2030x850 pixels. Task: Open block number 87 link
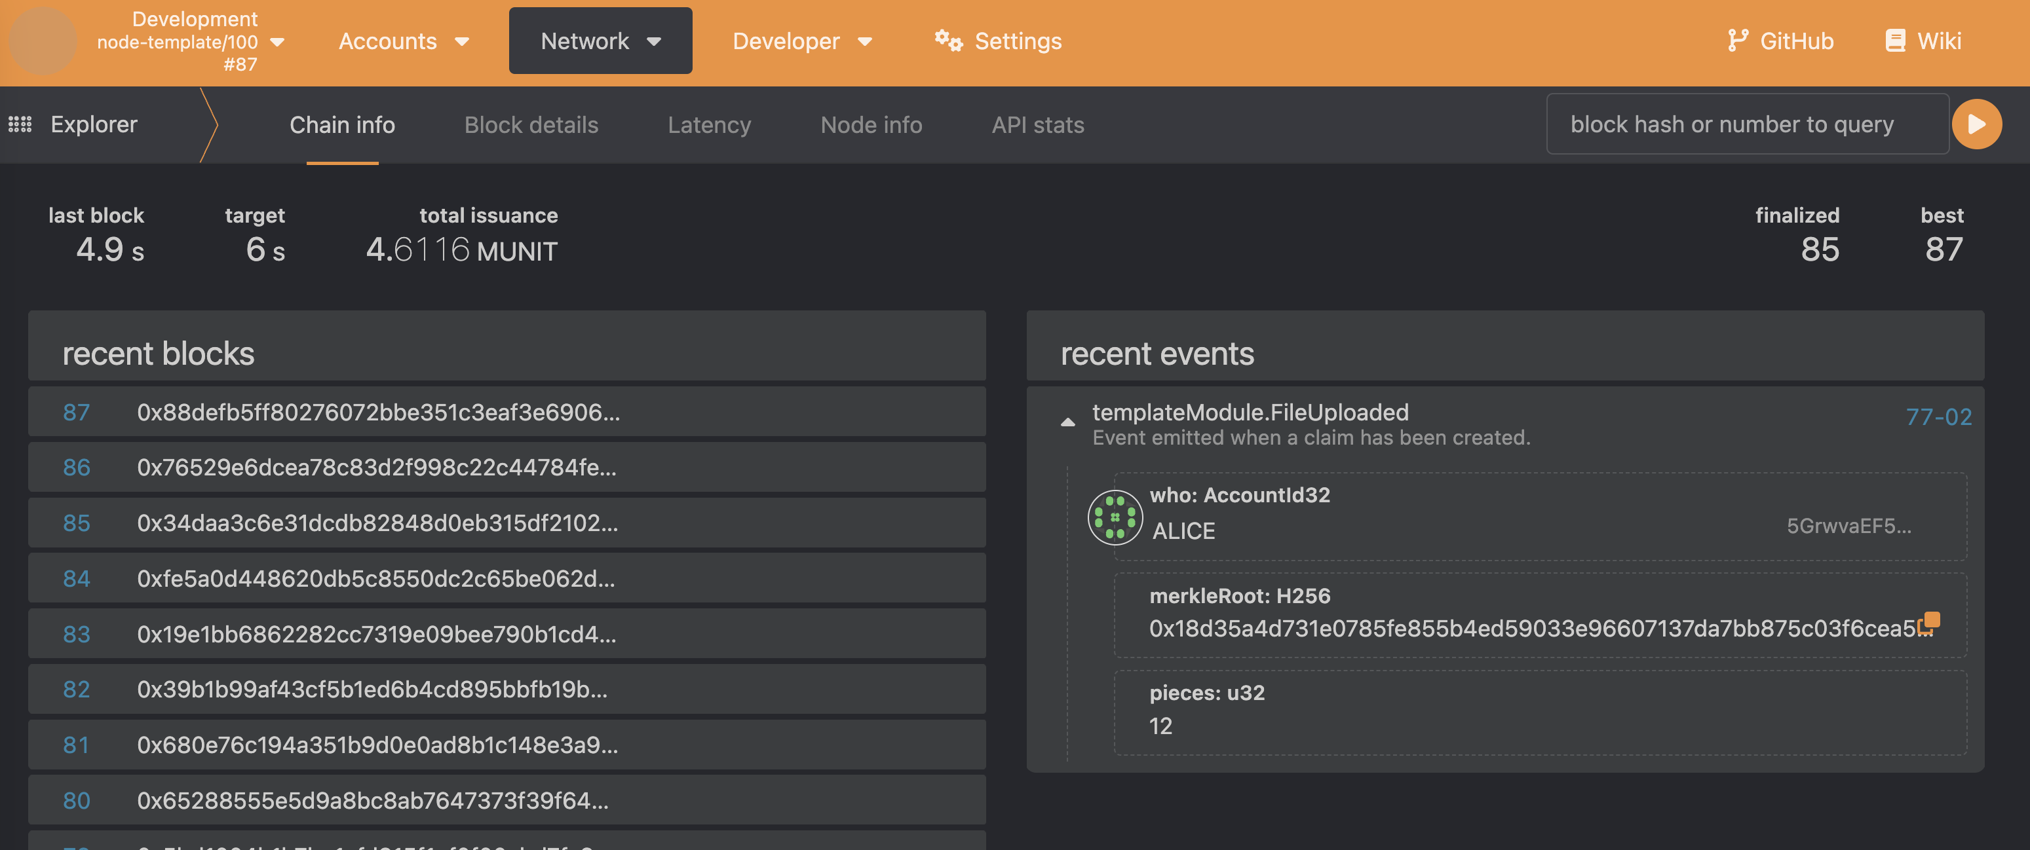pyautogui.click(x=77, y=412)
